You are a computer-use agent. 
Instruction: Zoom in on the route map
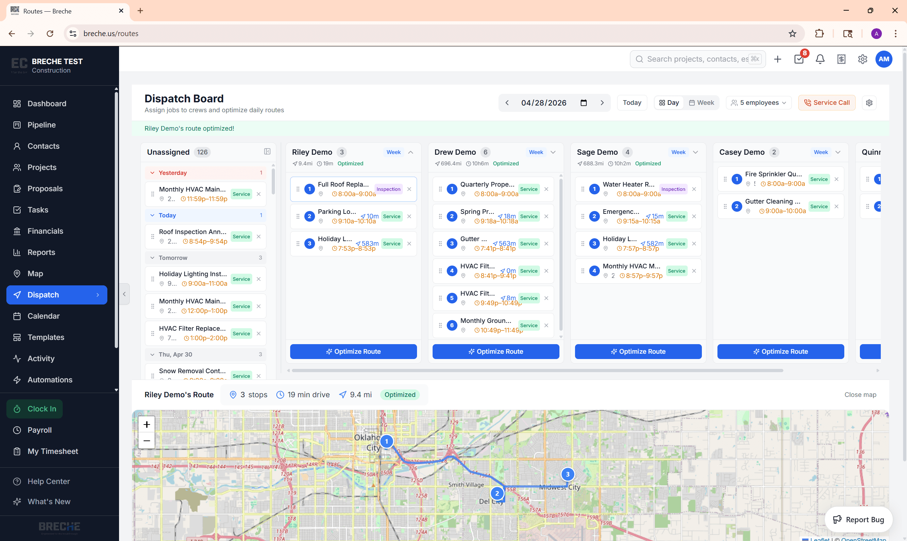[147, 425]
